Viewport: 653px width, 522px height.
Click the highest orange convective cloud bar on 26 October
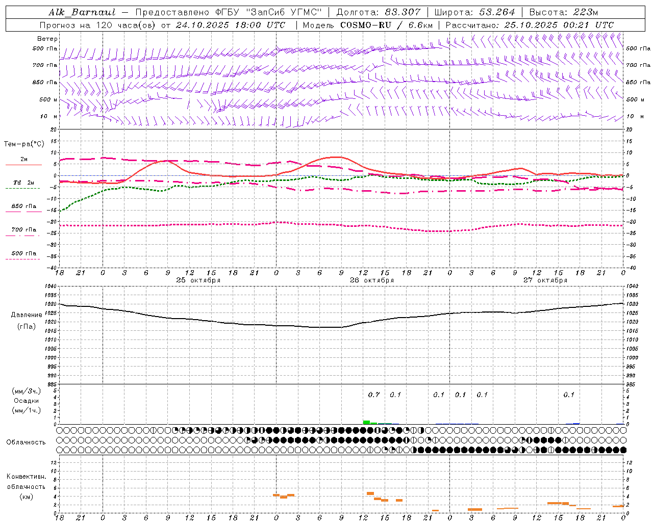[x=370, y=493]
